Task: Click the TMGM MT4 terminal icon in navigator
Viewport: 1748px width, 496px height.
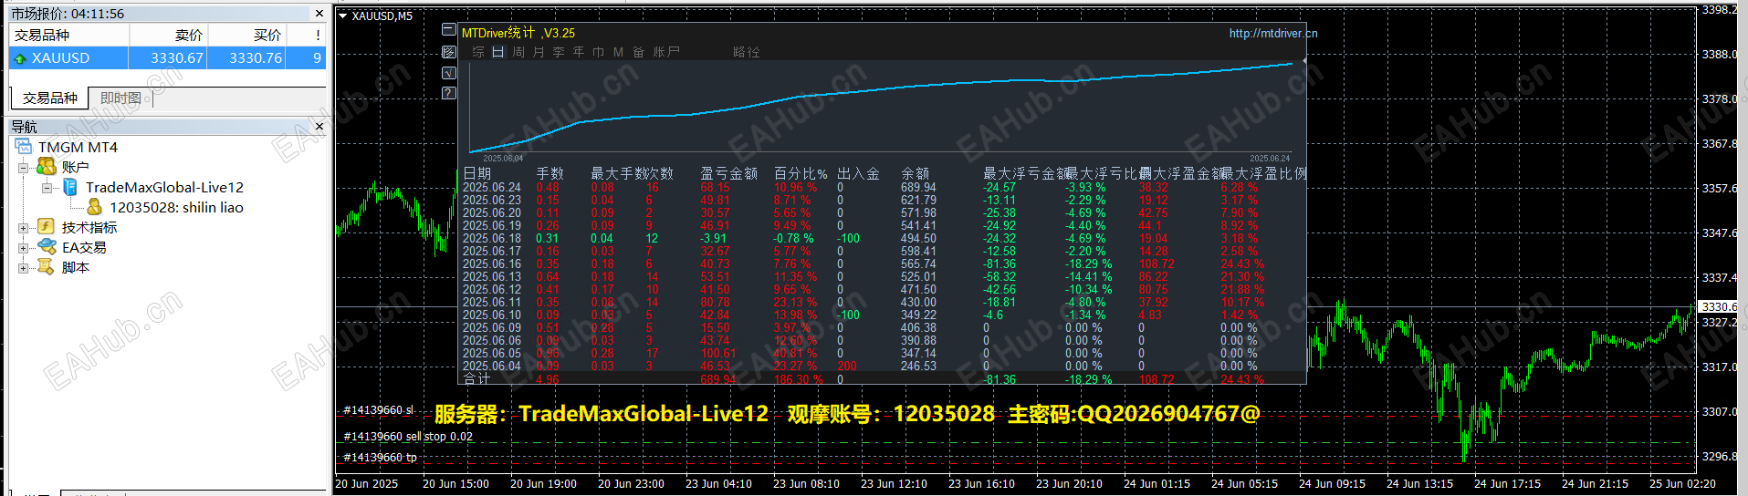Action: (x=24, y=147)
